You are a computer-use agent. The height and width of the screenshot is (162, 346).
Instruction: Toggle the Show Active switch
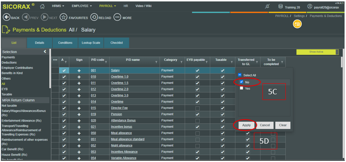tap(317, 52)
